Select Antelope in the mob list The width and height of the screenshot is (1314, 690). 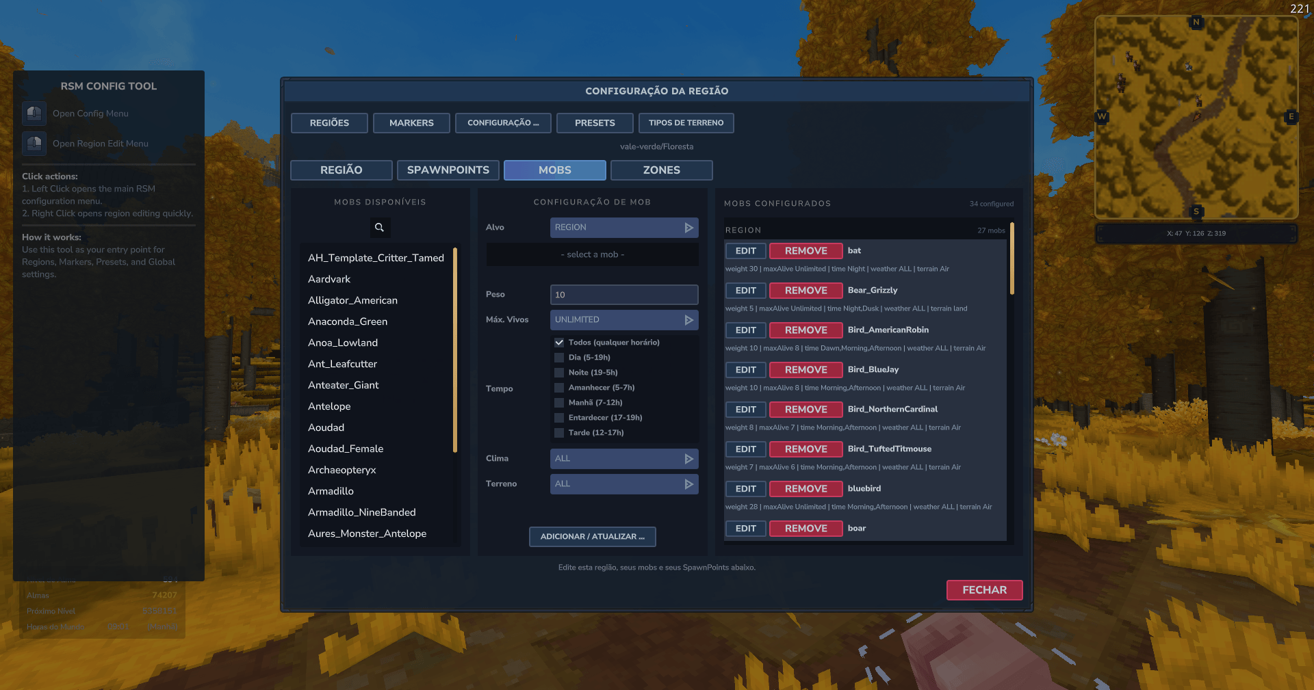(x=329, y=406)
